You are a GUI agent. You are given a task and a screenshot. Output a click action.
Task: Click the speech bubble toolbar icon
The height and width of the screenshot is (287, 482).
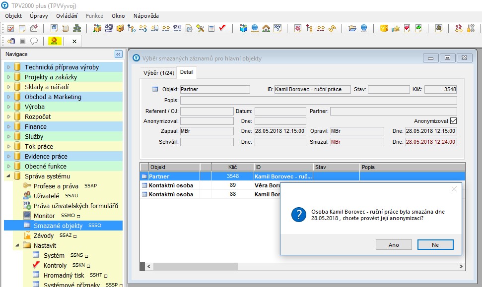point(34,41)
